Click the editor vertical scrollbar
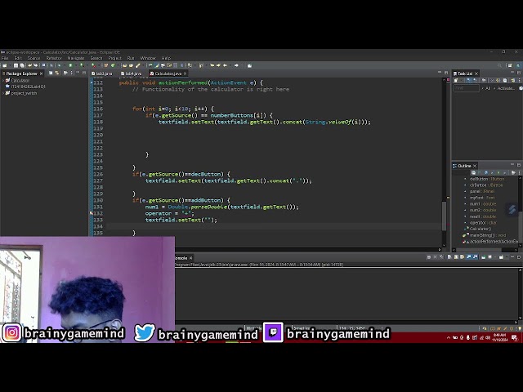Screen dimensions: 523x392 point(444,216)
